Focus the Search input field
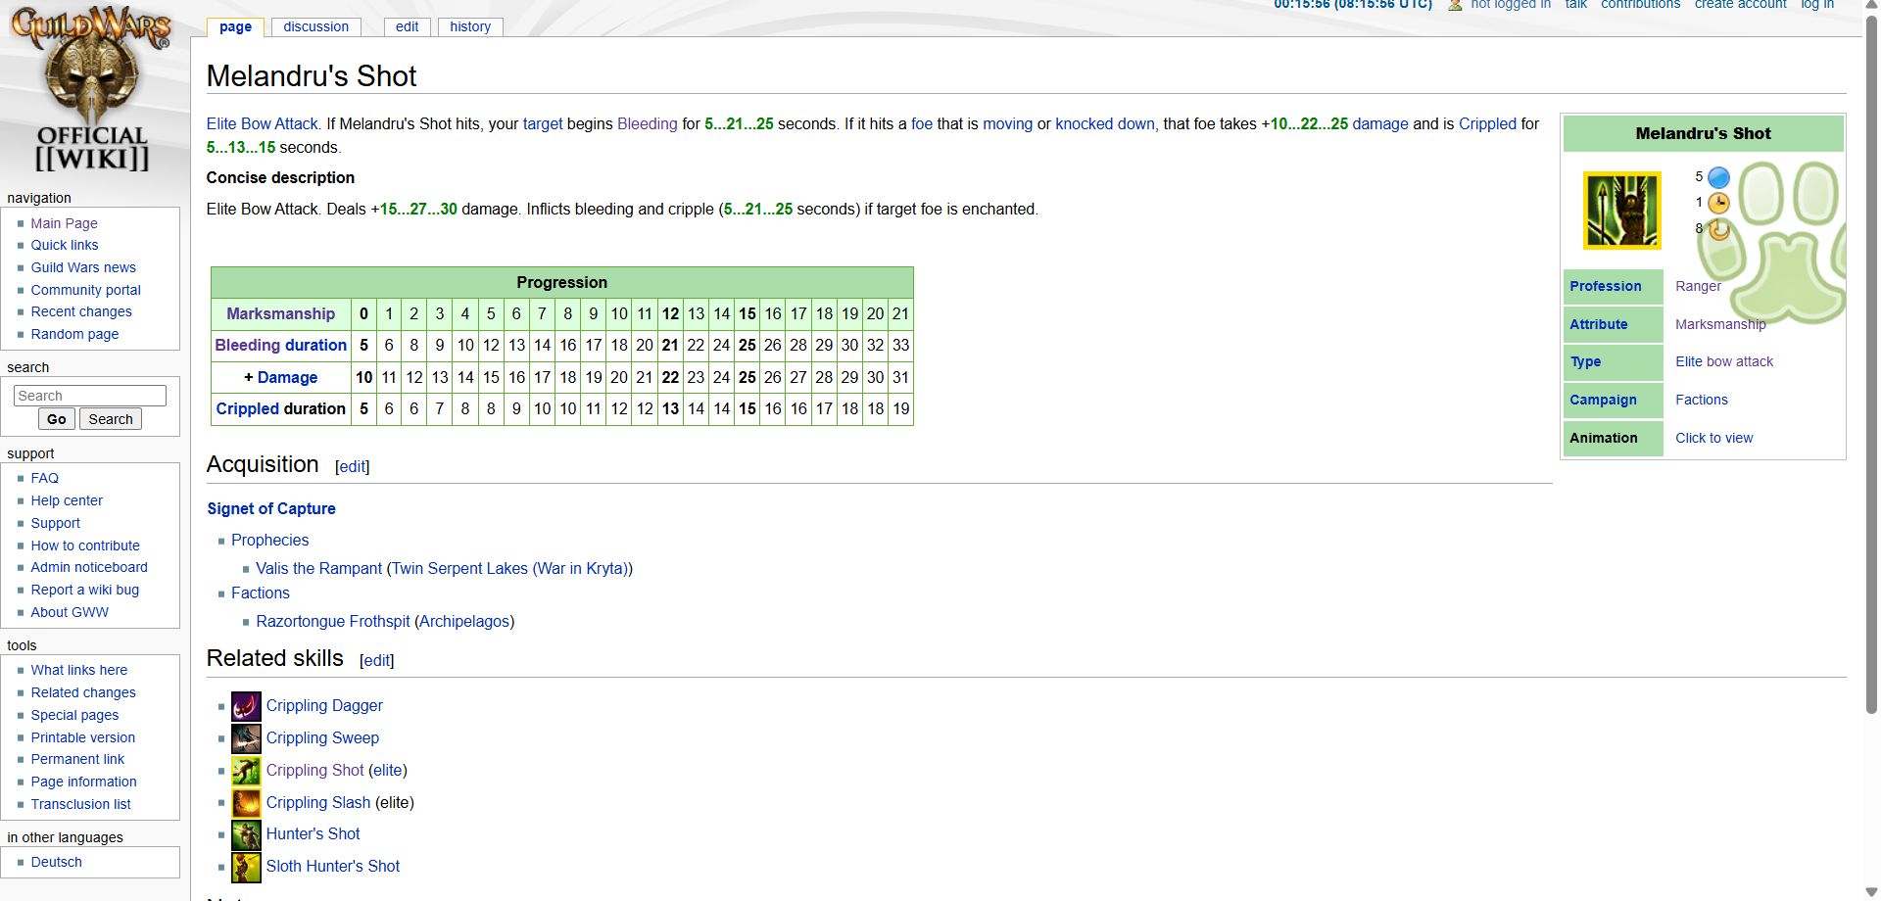This screenshot has height=901, width=1881. click(90, 396)
